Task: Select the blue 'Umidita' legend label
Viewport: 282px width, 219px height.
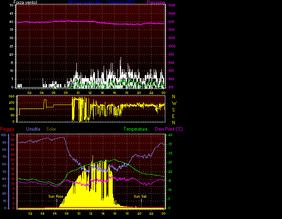Action: [33, 129]
